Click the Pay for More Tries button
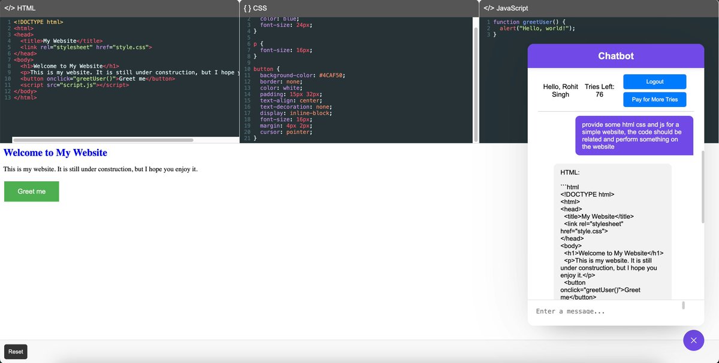The height and width of the screenshot is (363, 719). (654, 99)
